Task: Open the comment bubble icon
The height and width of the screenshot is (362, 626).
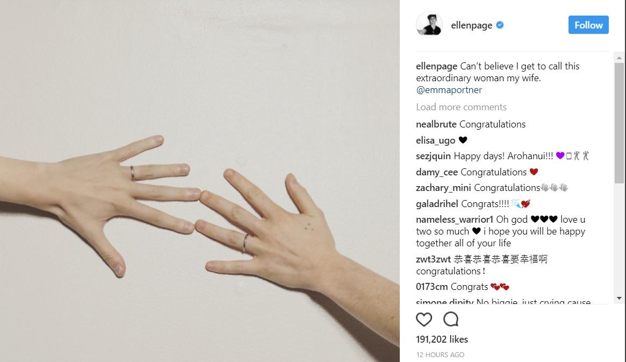Action: pyautogui.click(x=451, y=320)
